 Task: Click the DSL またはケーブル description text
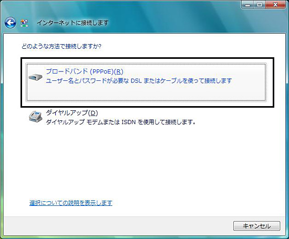click(x=139, y=81)
